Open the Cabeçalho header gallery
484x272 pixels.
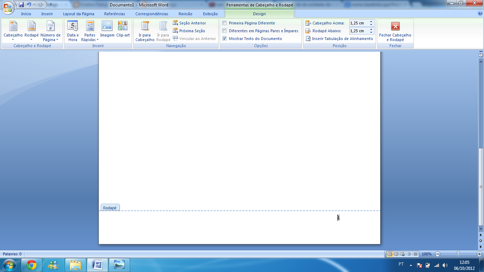point(13,31)
